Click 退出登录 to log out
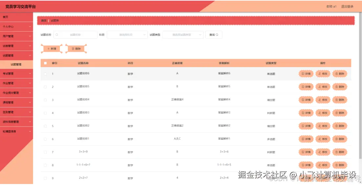The height and width of the screenshot is (185, 362). point(347,7)
